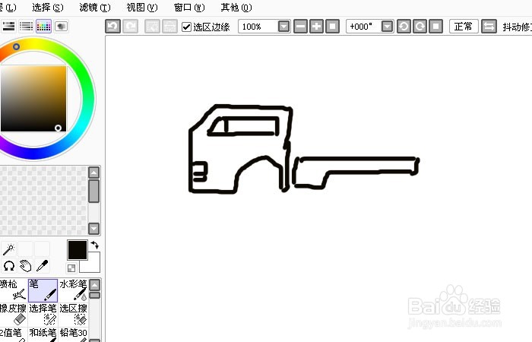Open the 视图(V) menu
This screenshot has height=342, width=532.
click(142, 8)
